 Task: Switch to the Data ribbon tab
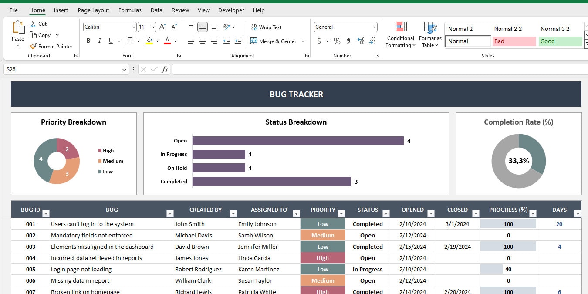[x=156, y=10]
